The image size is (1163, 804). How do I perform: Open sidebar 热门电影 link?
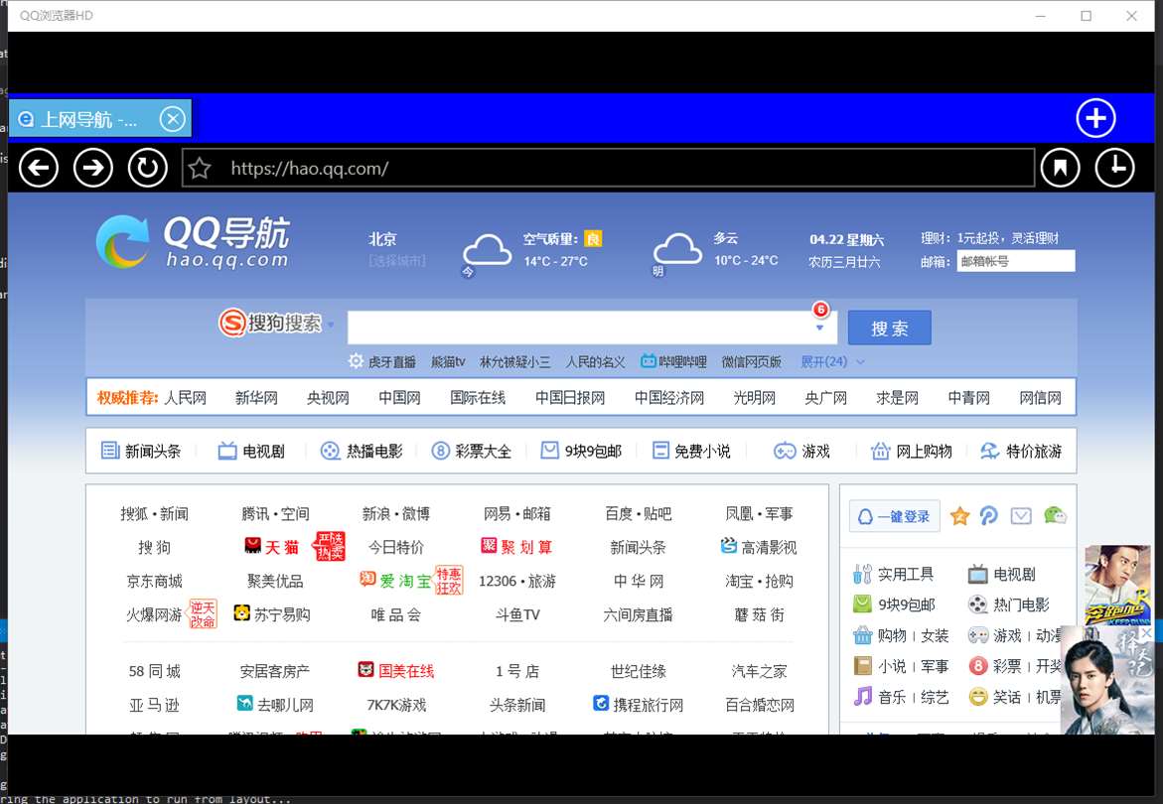pos(1009,604)
